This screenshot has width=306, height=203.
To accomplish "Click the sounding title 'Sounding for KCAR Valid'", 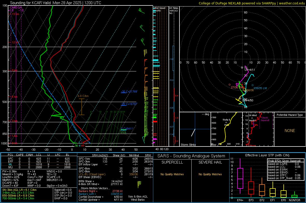I will (30, 3).
